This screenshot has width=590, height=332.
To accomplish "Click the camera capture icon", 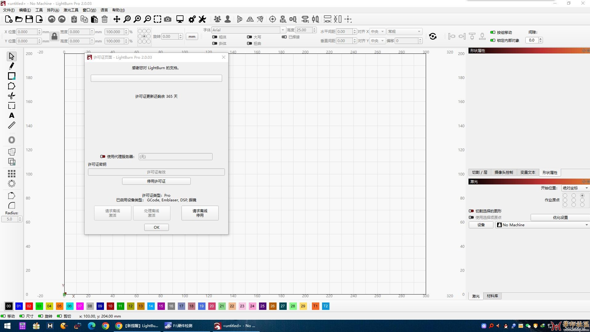I will 168,19.
